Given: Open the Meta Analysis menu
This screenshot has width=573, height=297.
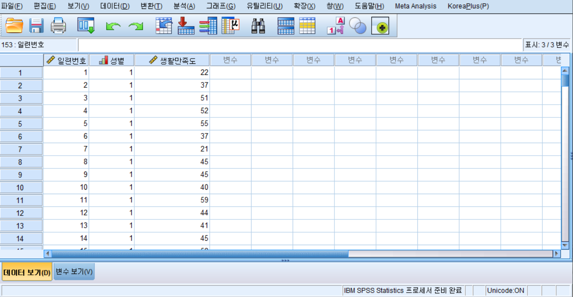Looking at the screenshot, I should [416, 6].
